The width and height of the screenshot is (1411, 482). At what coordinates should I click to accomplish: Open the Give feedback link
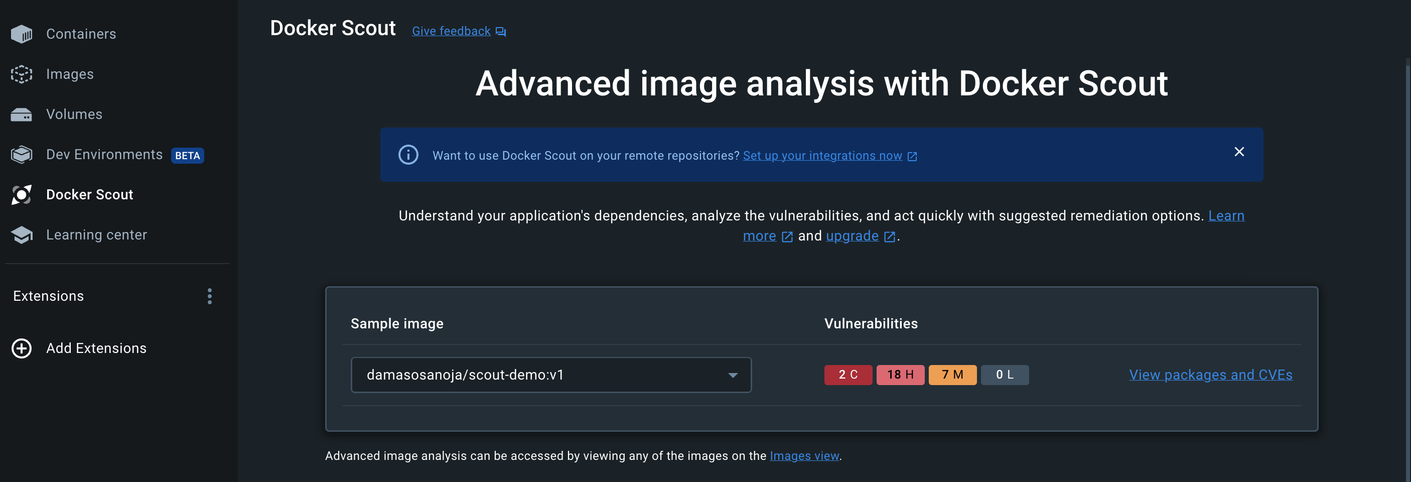click(x=451, y=31)
